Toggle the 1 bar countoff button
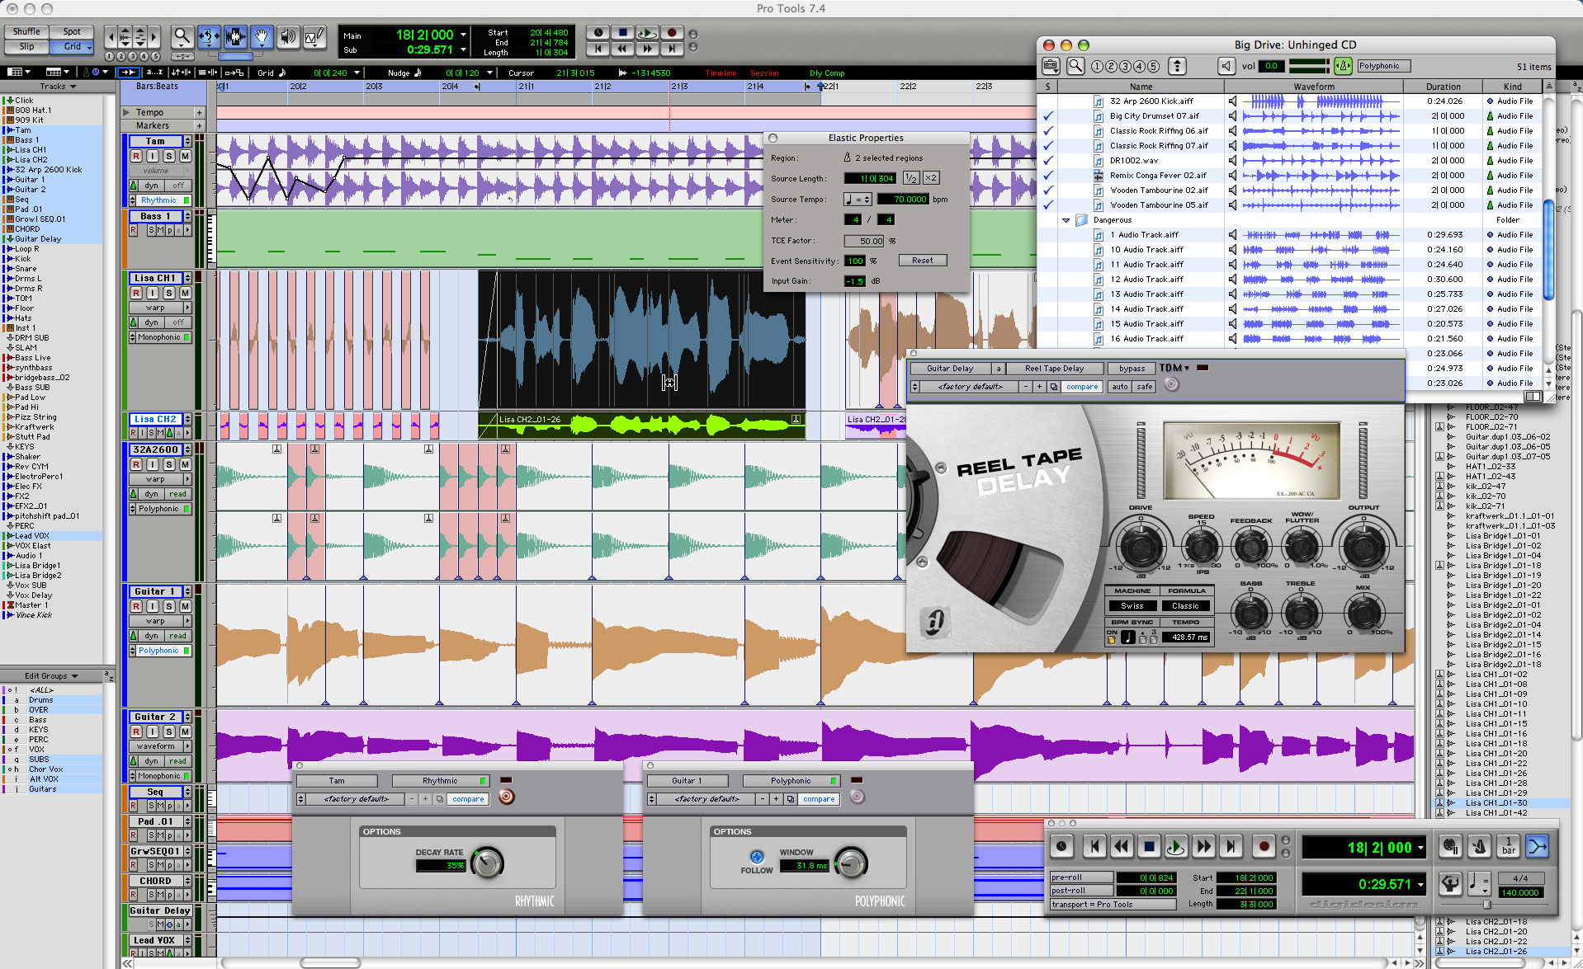Viewport: 1583px width, 969px height. coord(1509,846)
